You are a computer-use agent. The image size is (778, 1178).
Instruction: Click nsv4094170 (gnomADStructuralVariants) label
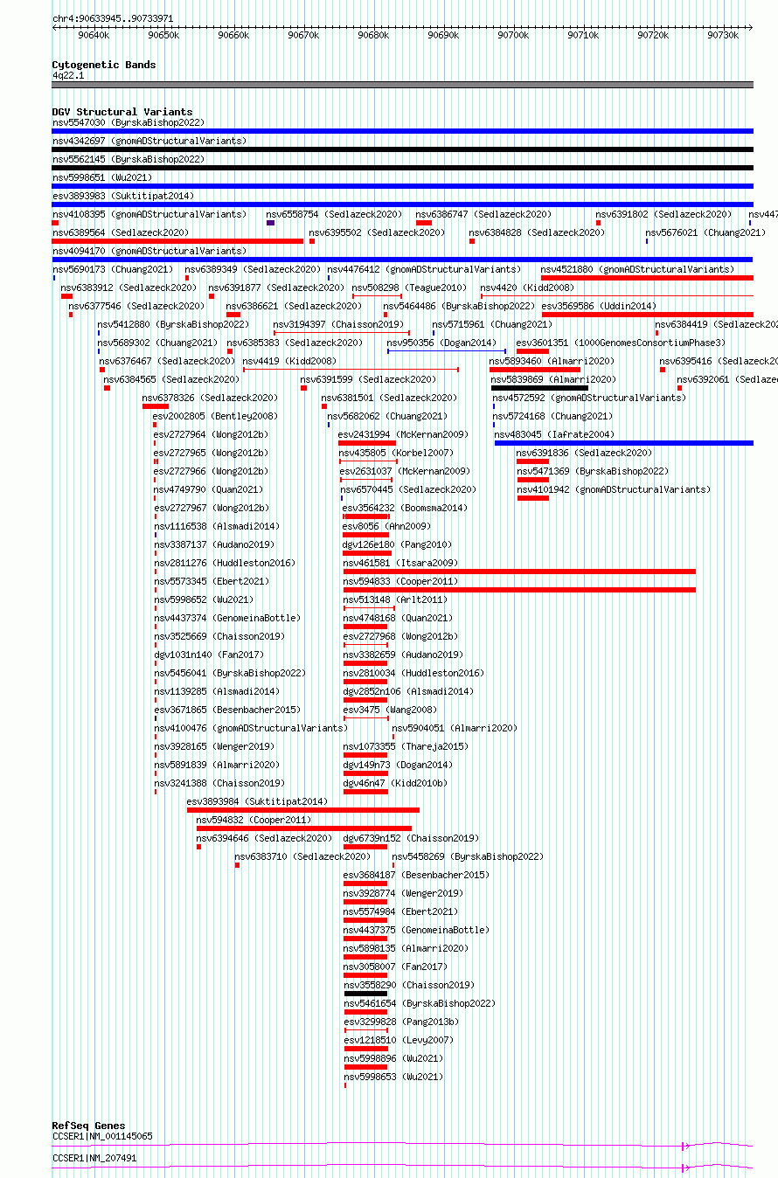[x=149, y=251]
